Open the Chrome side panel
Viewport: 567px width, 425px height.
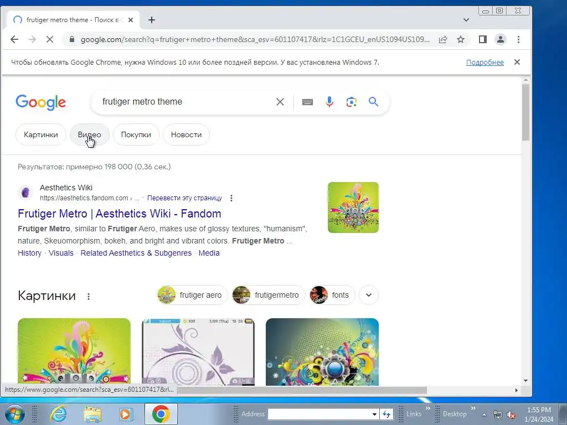click(482, 39)
